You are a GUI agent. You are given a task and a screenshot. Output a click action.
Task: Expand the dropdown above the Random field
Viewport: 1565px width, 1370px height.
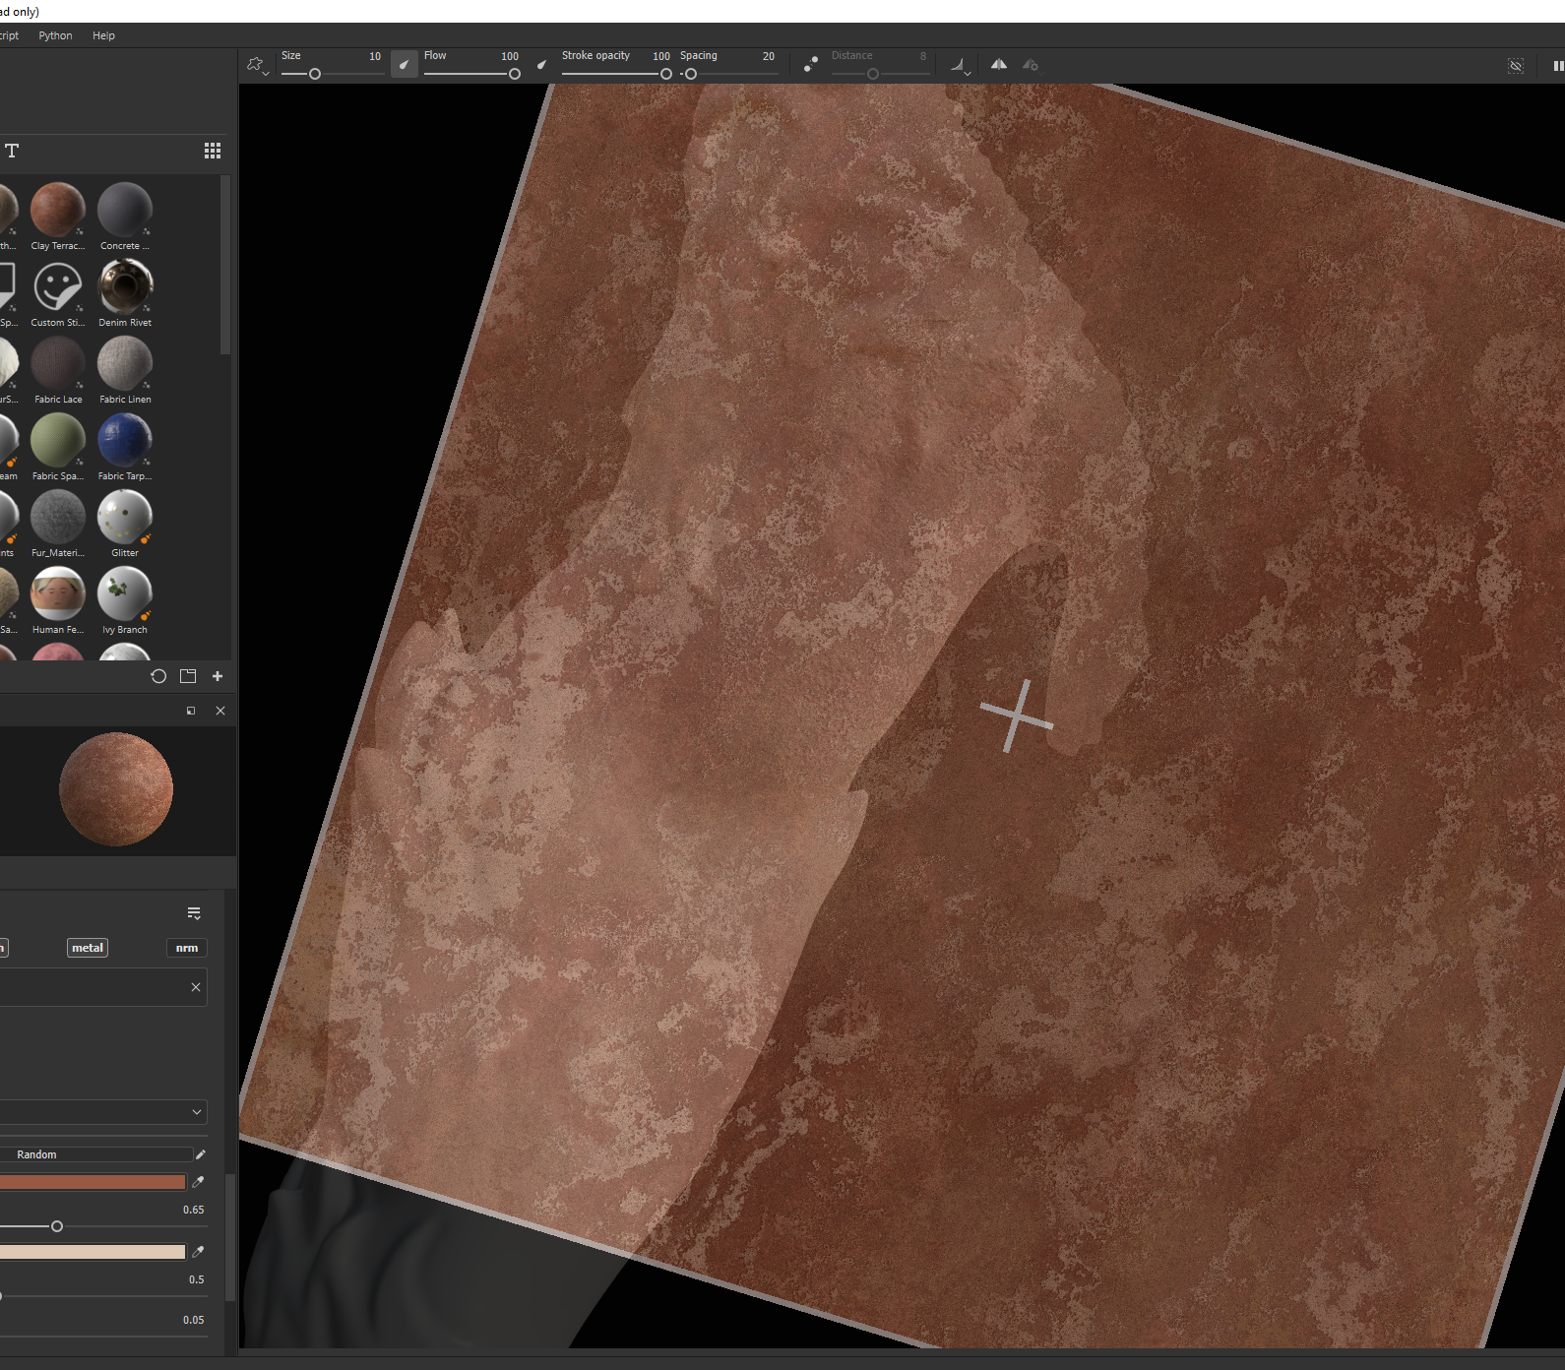[x=197, y=1112]
